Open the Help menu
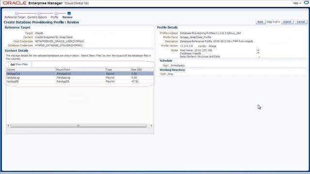 coord(296,3)
